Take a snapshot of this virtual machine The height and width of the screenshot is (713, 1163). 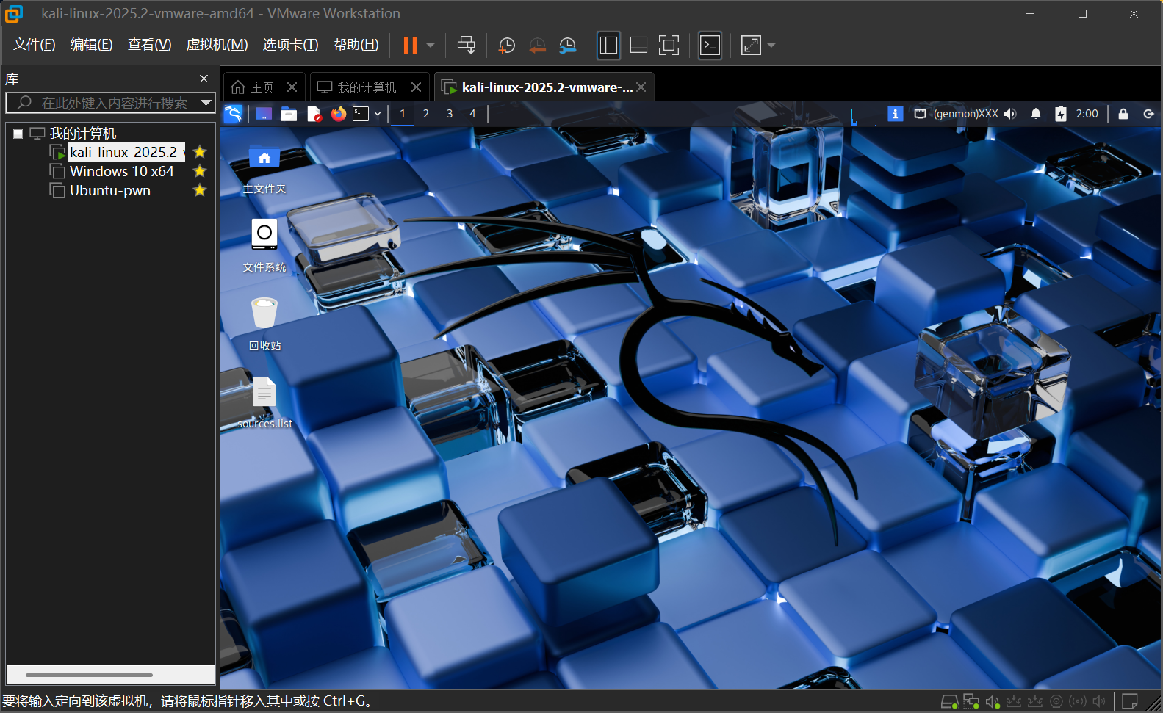[x=507, y=46]
